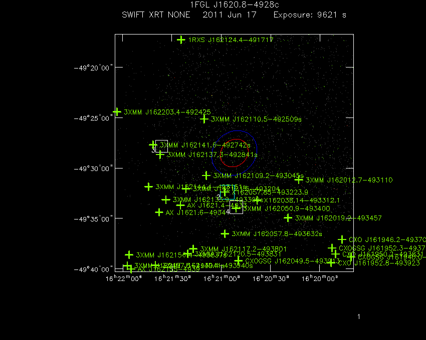This screenshot has height=340, width=426.
Task: Click the declination label -49°35'00"
Action: (93, 219)
